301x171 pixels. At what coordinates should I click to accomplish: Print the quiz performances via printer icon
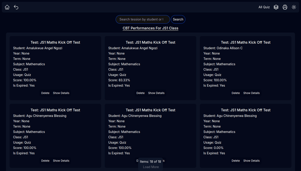click(x=285, y=7)
